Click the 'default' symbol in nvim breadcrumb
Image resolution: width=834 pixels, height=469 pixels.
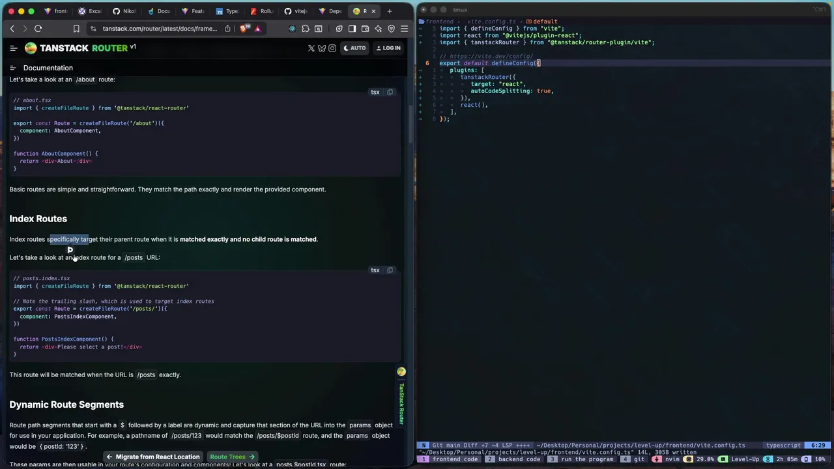541,21
